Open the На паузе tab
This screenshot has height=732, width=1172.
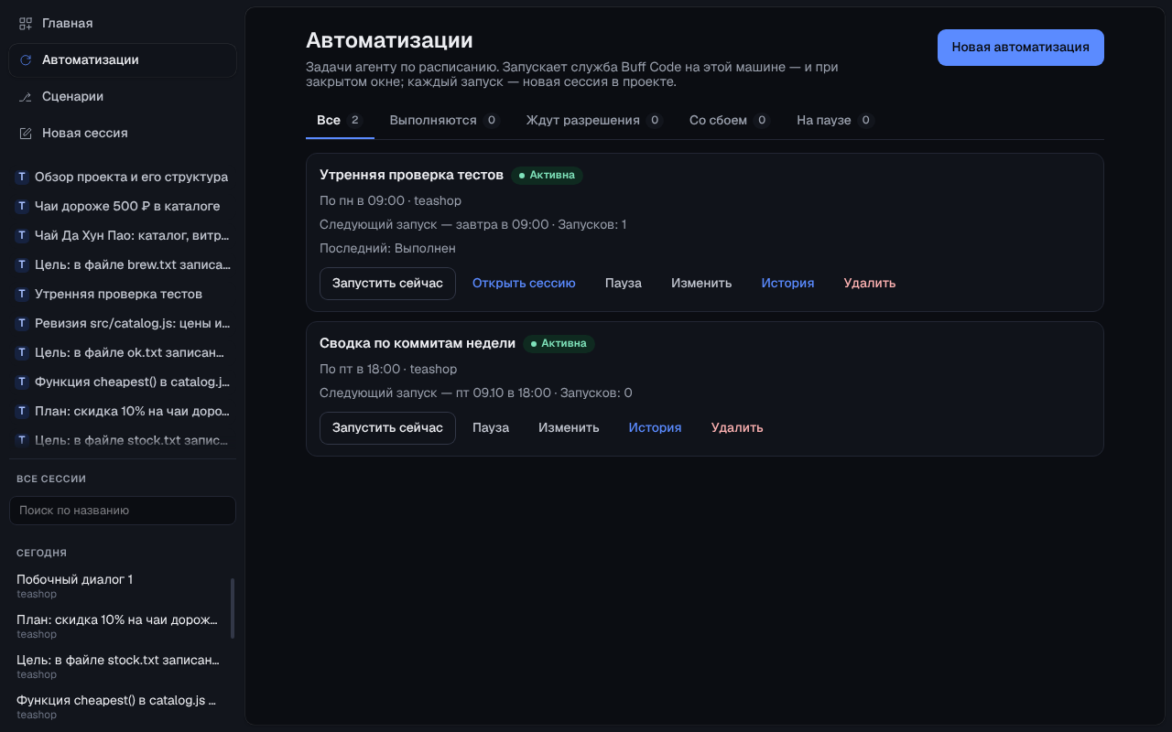pyautogui.click(x=835, y=120)
